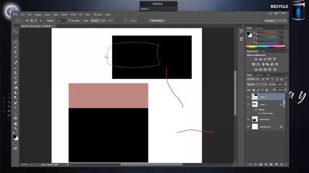Open Opacity slider dropdown arrow
Image resolution: width=309 pixels, height=173 pixels.
(285, 85)
